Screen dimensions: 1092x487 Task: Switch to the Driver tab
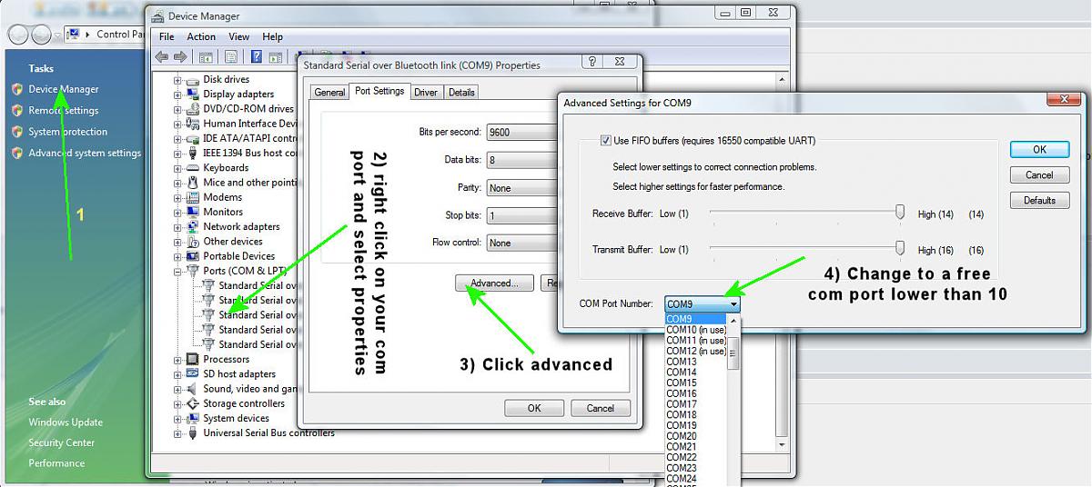pyautogui.click(x=426, y=93)
